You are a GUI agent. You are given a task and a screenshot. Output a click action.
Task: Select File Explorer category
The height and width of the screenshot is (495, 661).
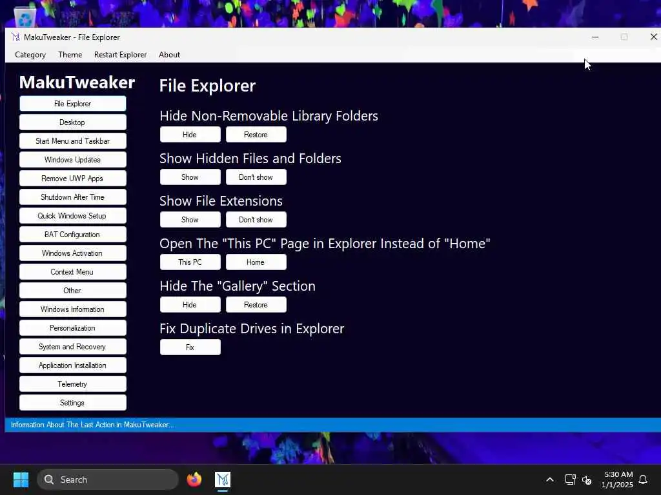[72, 104]
